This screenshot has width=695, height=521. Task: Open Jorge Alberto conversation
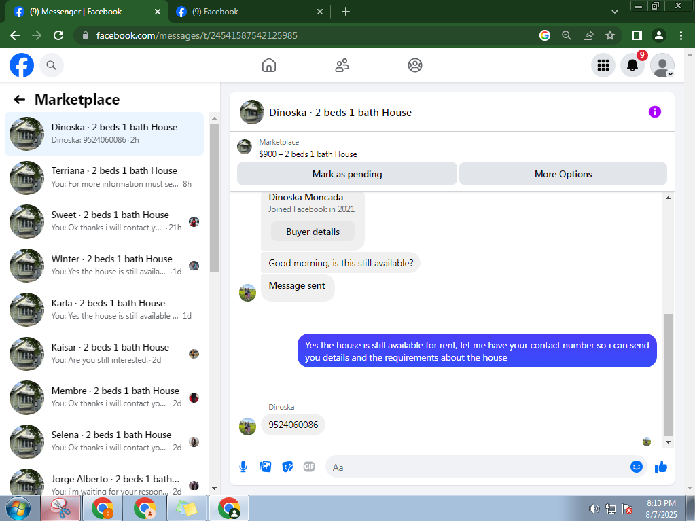point(104,481)
